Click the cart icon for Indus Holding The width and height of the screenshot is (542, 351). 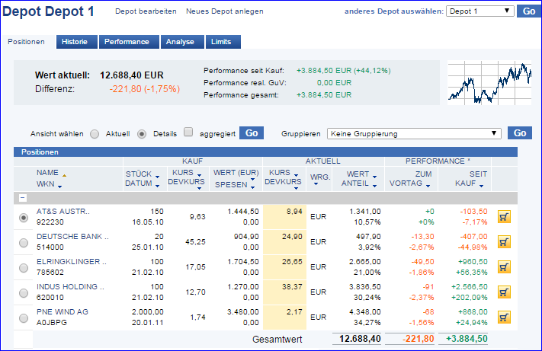coord(504,292)
